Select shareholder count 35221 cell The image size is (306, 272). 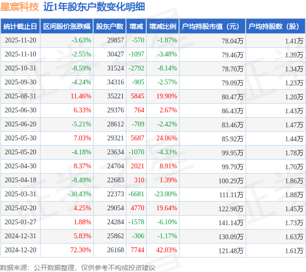[x=115, y=96]
